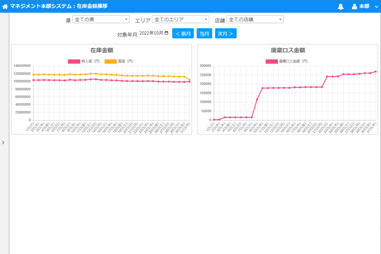This screenshot has width=381, height=254.
Task: Select the 31日 point on orange 薬価 line
Action: [189, 80]
